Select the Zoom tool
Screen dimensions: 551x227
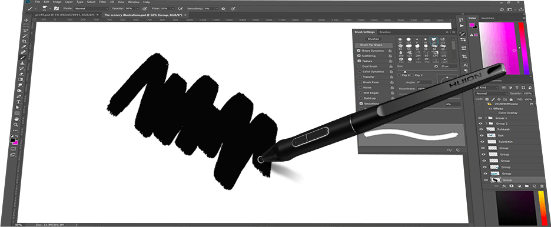click(x=16, y=125)
